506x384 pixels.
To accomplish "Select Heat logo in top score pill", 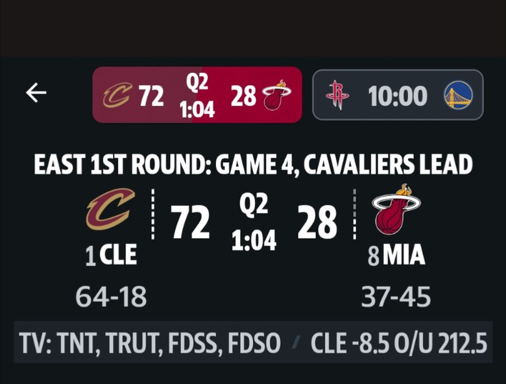I will click(276, 95).
